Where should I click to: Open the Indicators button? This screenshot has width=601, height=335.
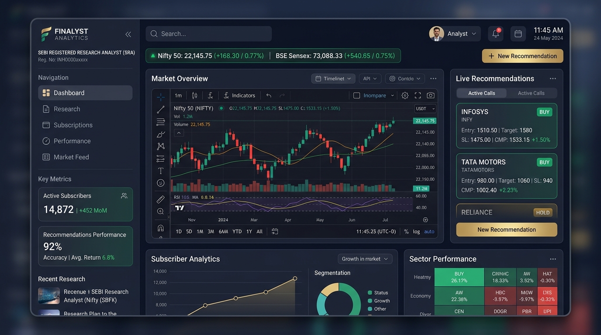(239, 96)
